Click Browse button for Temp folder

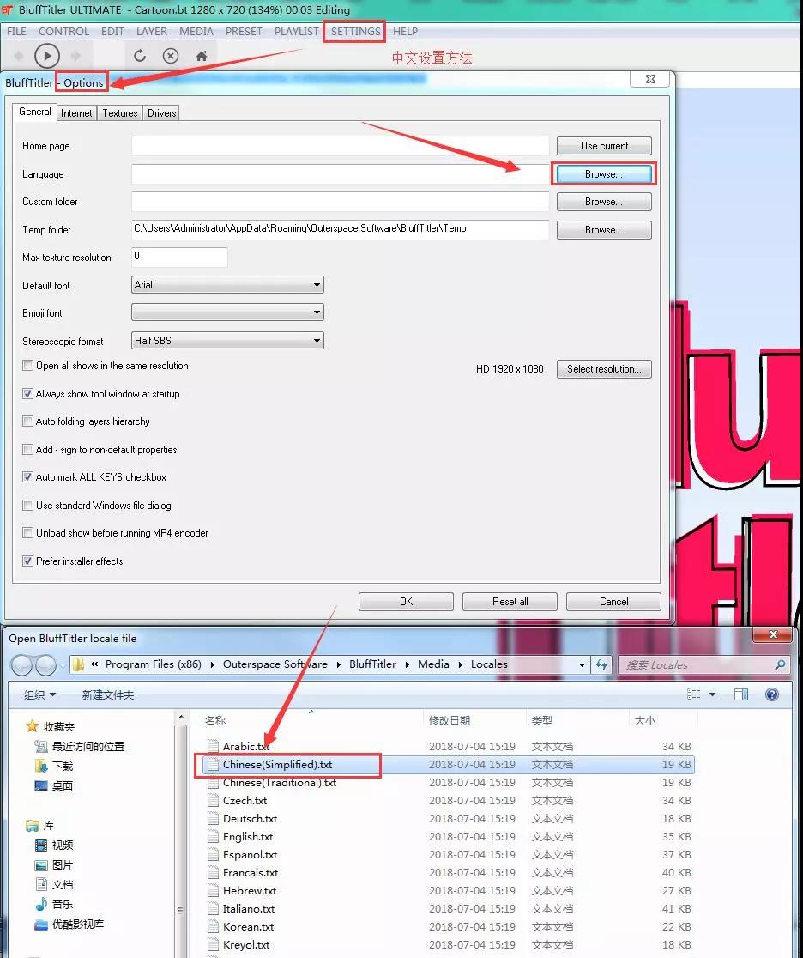tap(604, 230)
